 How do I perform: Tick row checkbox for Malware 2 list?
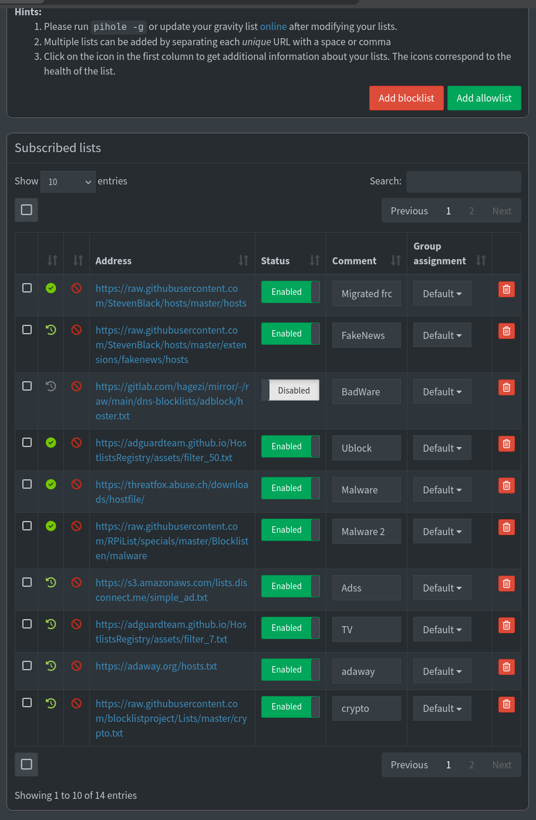[27, 526]
